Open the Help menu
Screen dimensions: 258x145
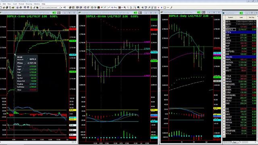coord(44,4)
